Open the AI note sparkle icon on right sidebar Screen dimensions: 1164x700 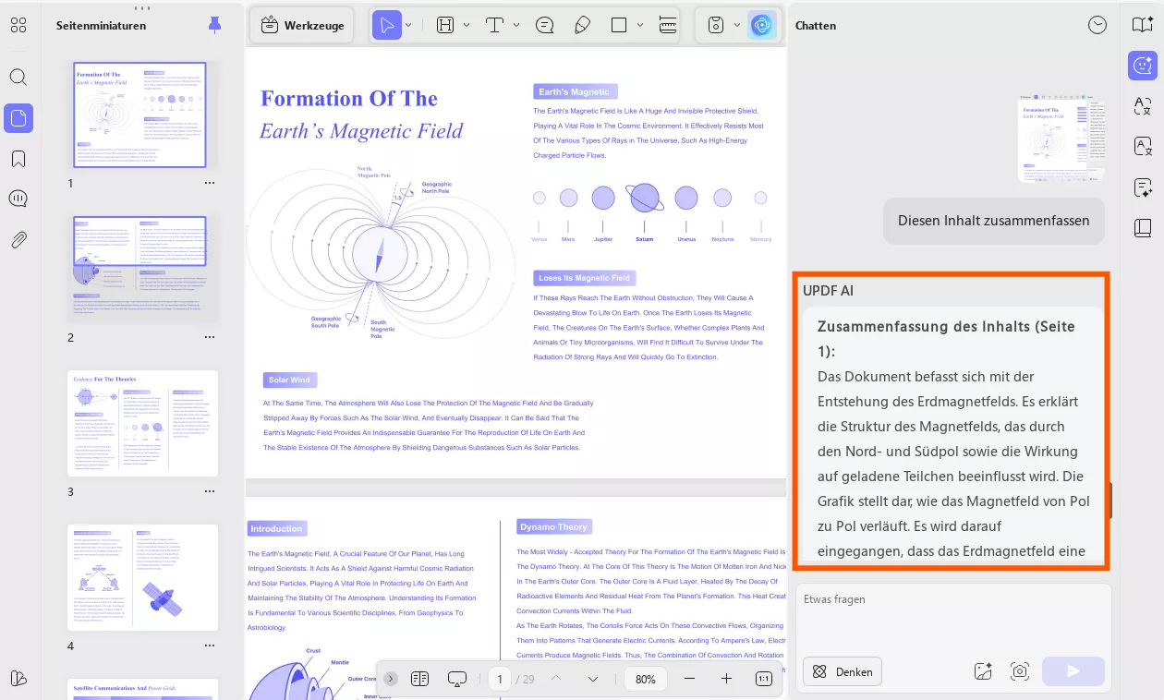(1143, 187)
